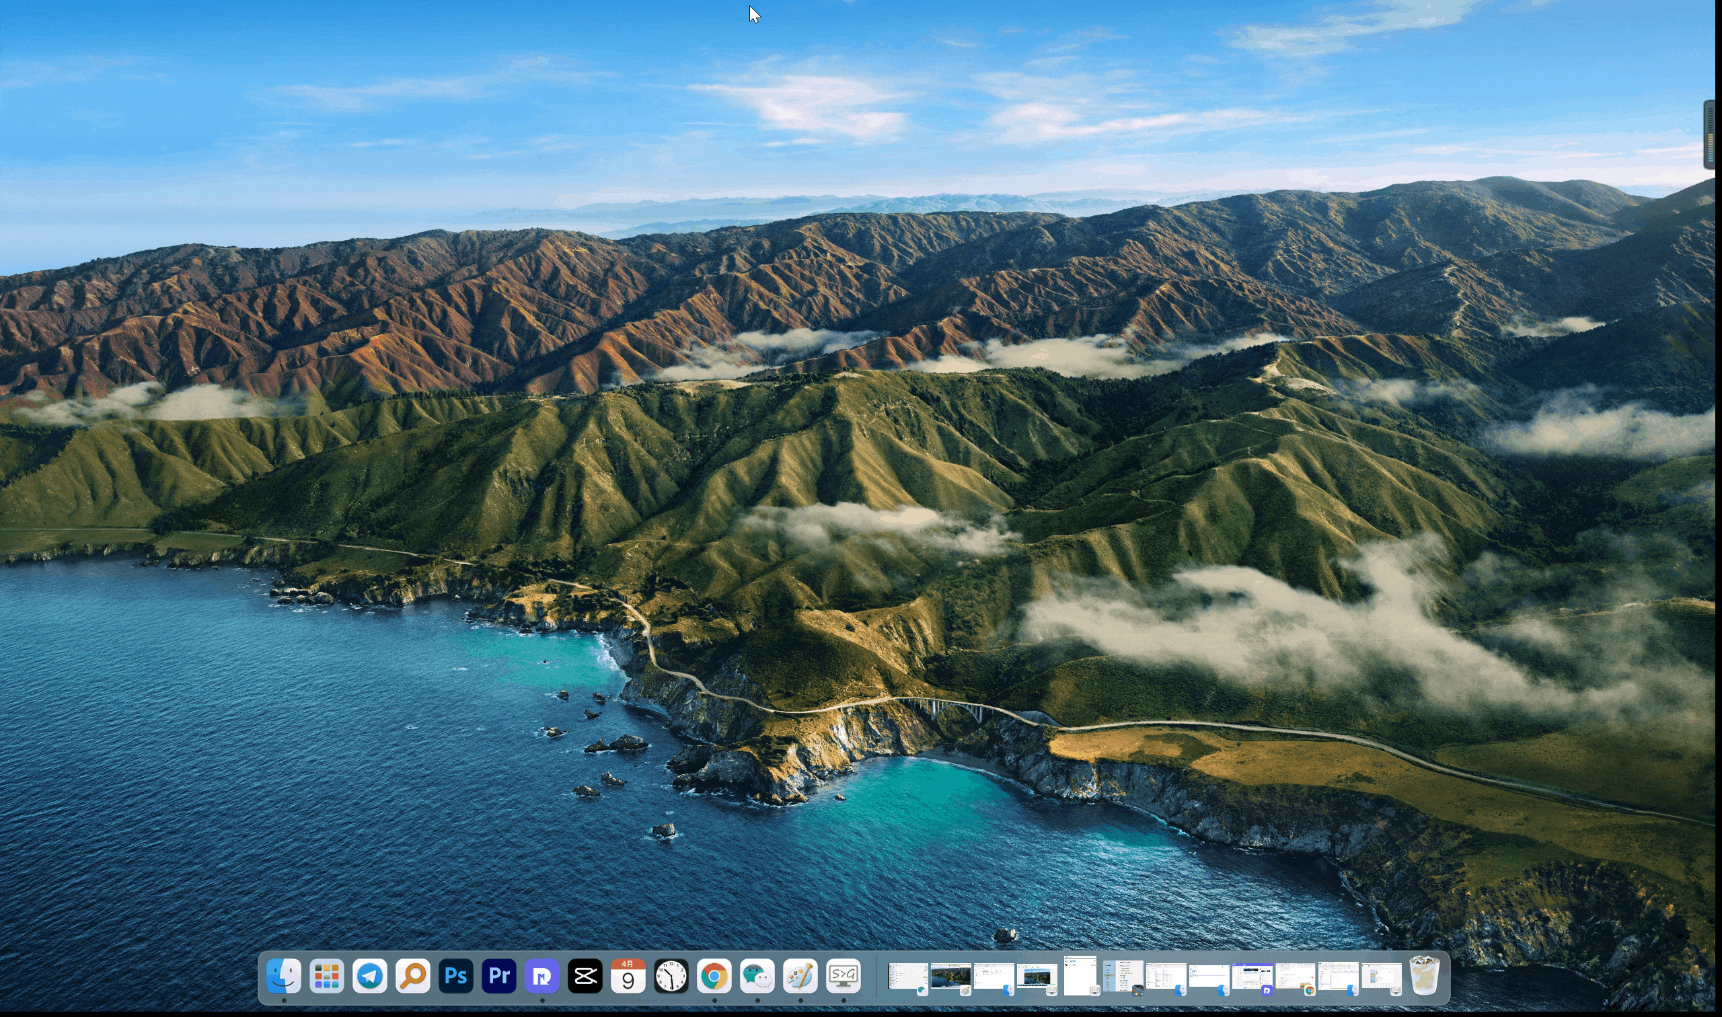This screenshot has width=1722, height=1017.
Task: Restore the minimized Paintbrush window thumbnail
Action: click(951, 976)
